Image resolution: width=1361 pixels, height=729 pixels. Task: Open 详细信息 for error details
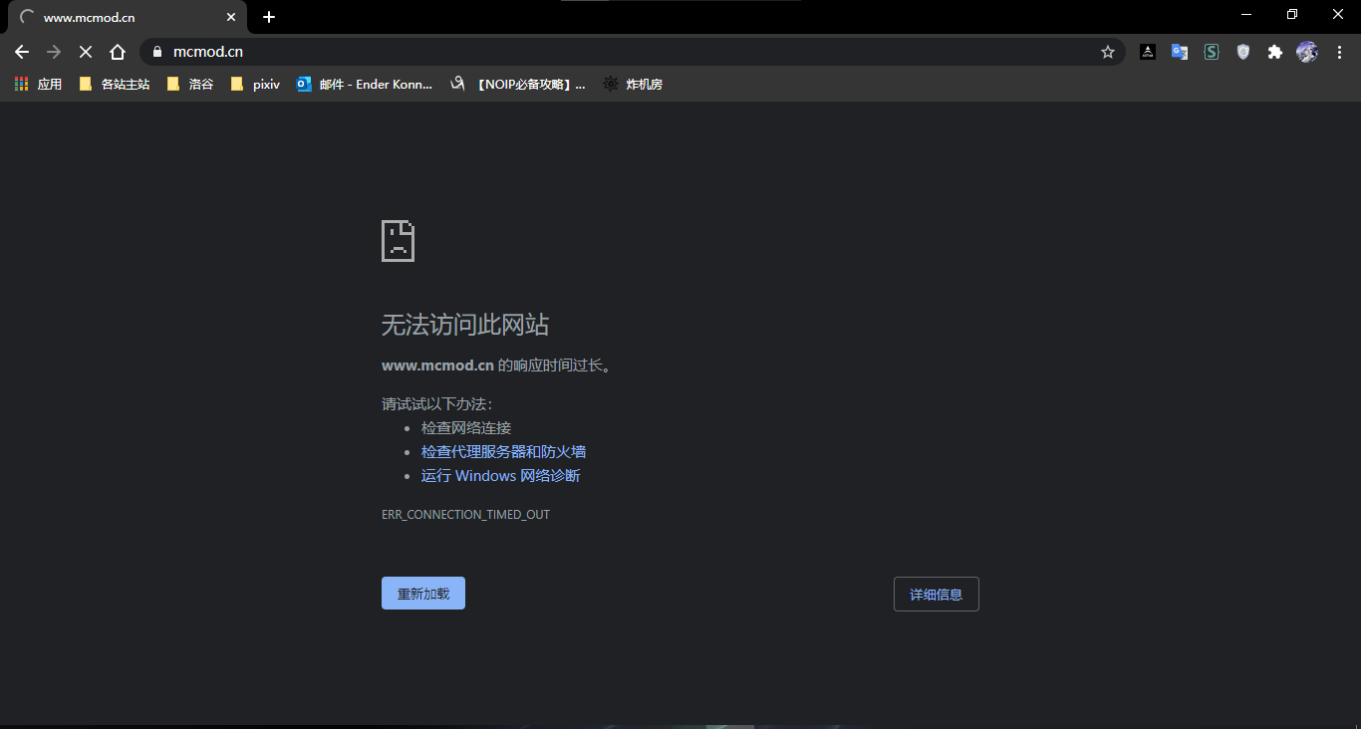pyautogui.click(x=936, y=594)
